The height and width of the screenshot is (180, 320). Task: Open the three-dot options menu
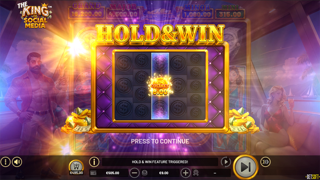[5, 162]
